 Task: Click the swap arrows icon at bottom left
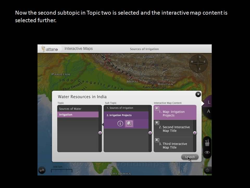(42, 170)
